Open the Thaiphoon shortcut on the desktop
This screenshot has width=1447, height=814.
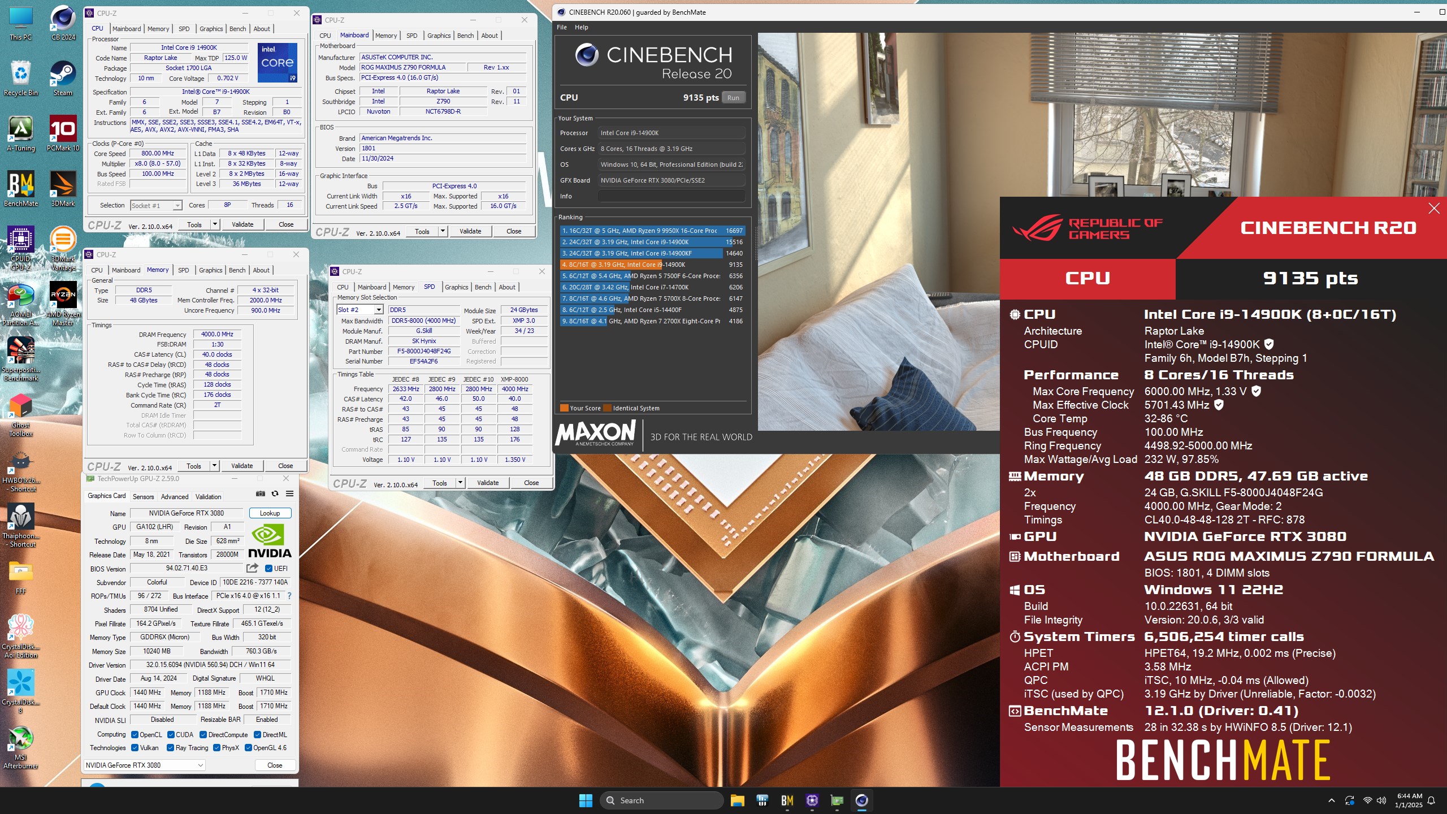click(x=21, y=525)
